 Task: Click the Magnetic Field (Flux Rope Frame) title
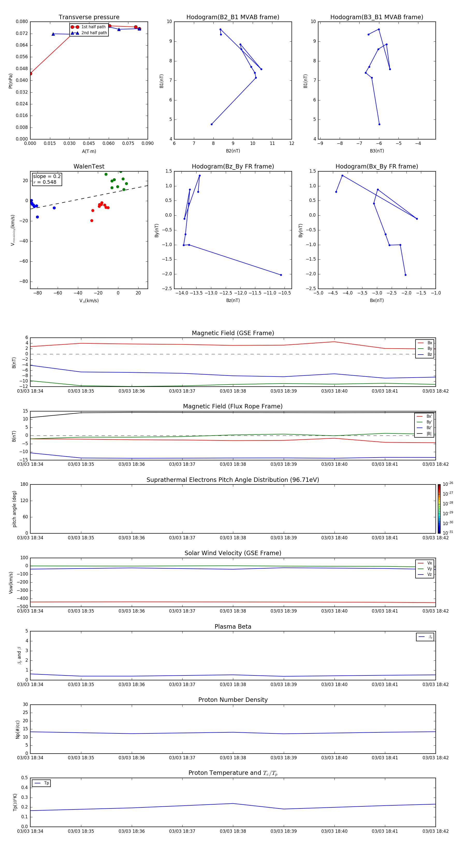click(x=233, y=407)
